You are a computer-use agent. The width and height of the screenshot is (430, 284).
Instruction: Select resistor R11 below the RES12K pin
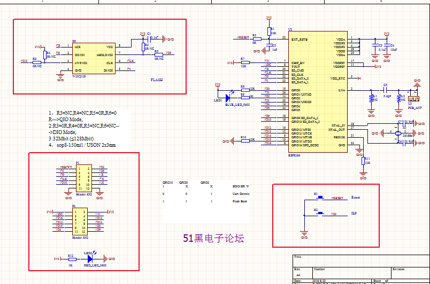click(x=363, y=161)
